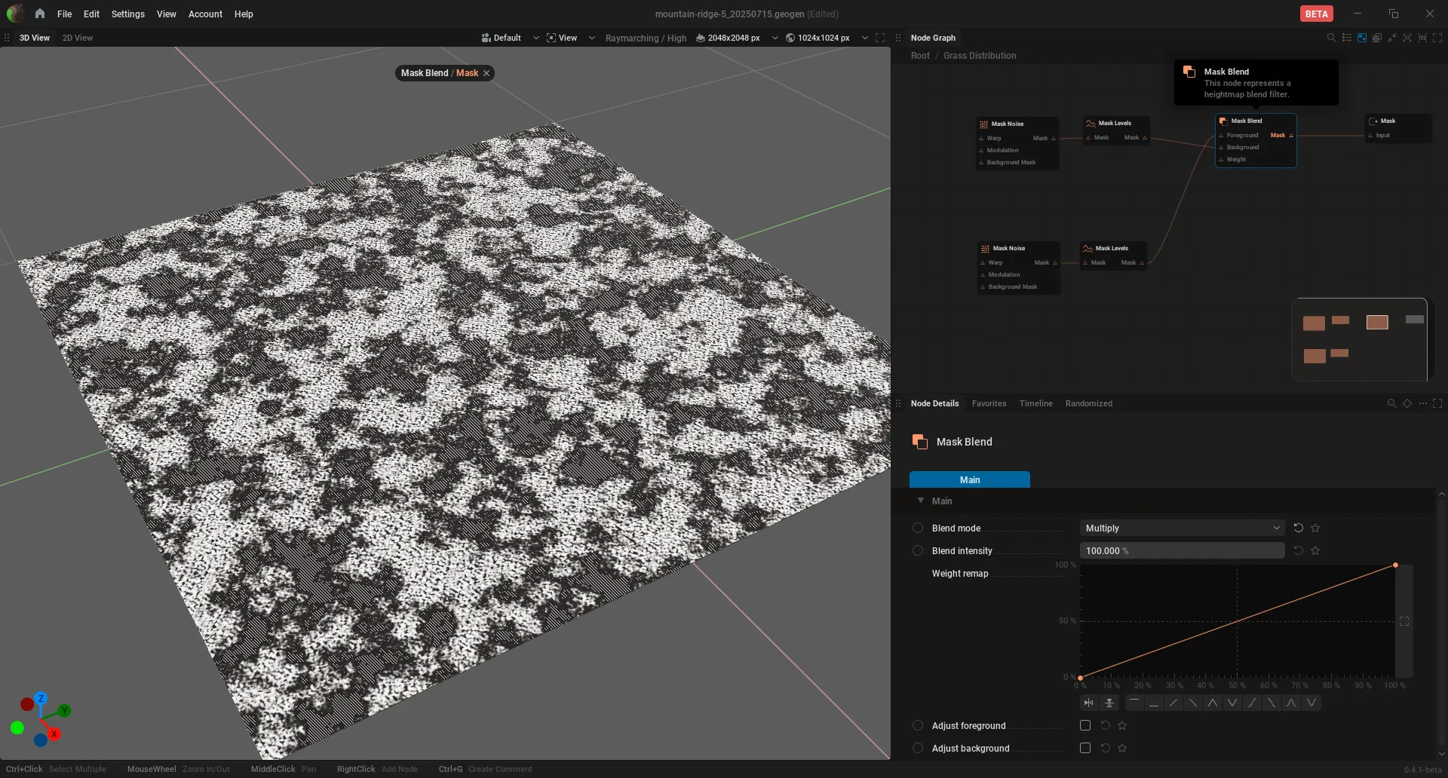Viewport: 1448px width, 778px height.
Task: Enable the Adjust foreground checkbox
Action: [1085, 725]
